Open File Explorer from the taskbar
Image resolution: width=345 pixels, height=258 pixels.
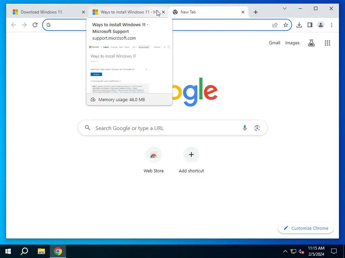(x=41, y=251)
